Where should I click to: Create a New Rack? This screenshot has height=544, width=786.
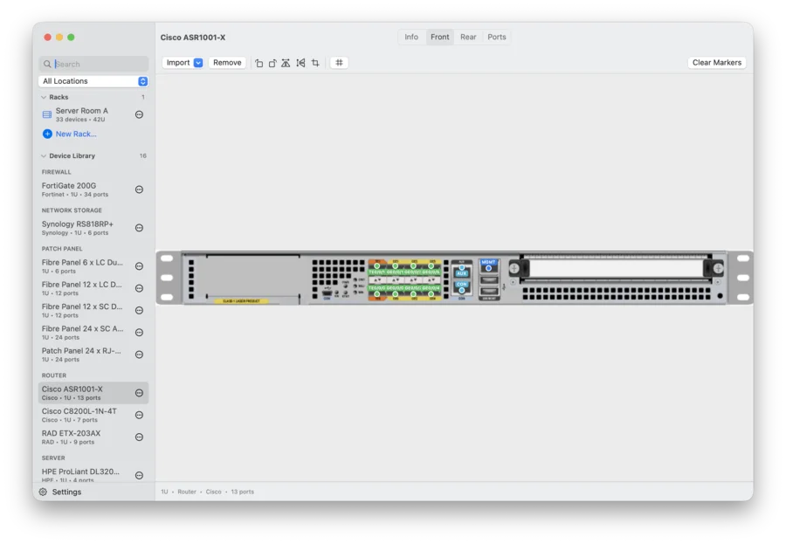click(70, 134)
